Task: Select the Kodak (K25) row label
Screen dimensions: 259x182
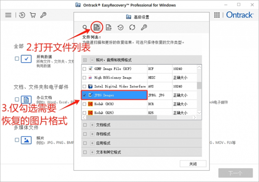Action: click(104, 113)
